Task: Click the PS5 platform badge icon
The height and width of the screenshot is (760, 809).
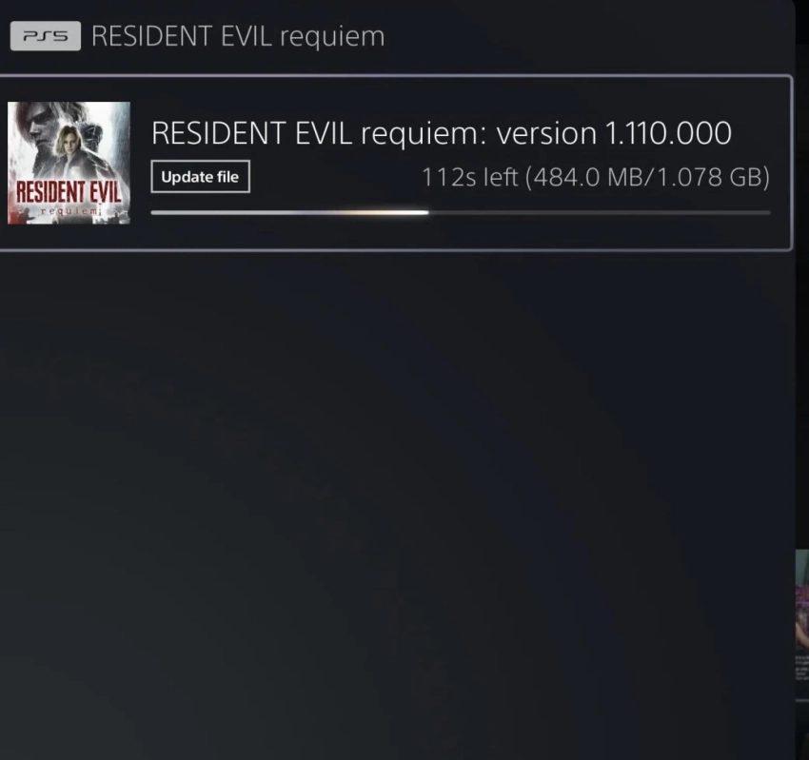Action: point(46,35)
